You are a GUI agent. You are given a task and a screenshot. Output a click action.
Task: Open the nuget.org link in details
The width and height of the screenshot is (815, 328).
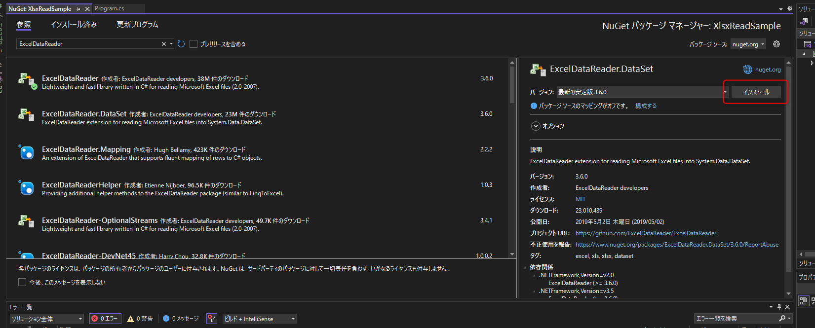click(768, 70)
